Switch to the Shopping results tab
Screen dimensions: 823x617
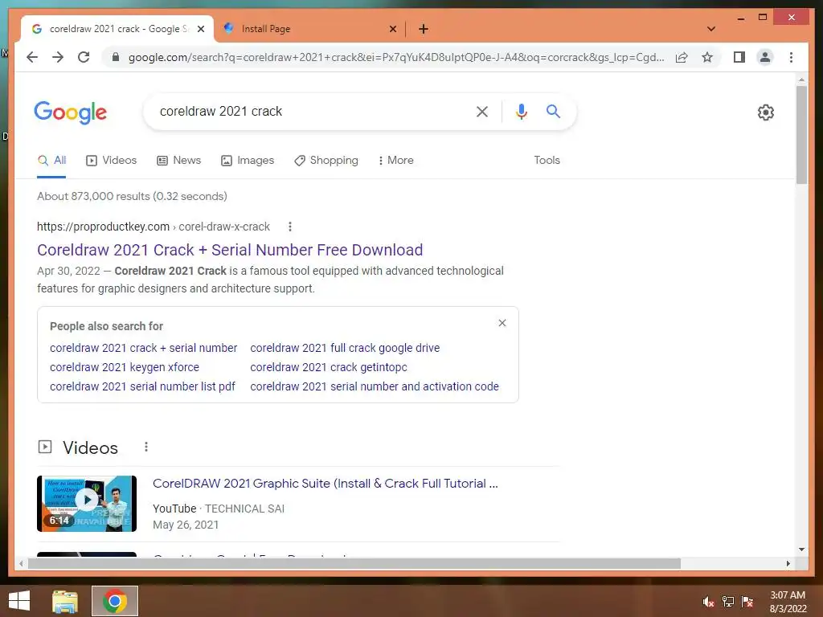coord(326,160)
